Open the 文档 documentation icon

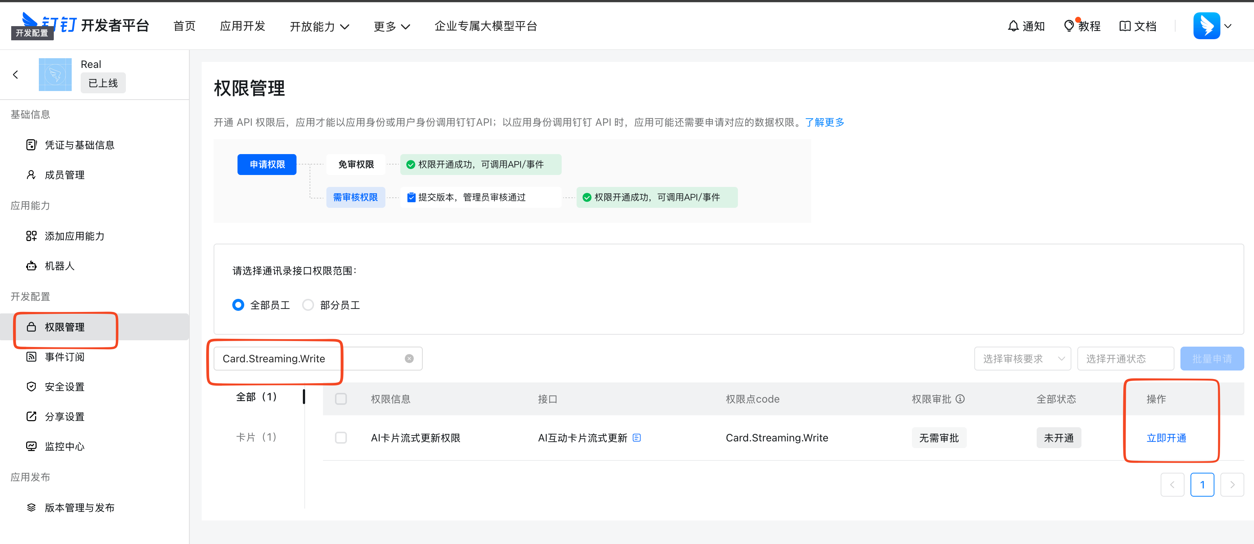[1137, 26]
